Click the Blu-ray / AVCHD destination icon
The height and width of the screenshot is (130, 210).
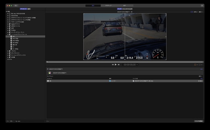(x=10, y=13)
